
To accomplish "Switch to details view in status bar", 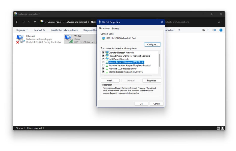I will (x=218, y=128).
